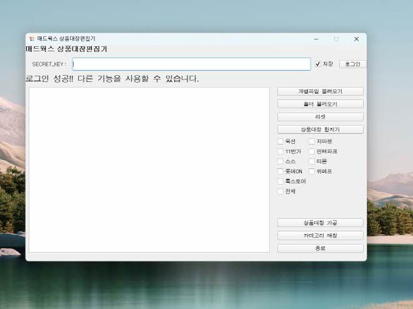This screenshot has height=309, width=413.
Task: Tick the 전체 checkbox
Action: click(281, 191)
